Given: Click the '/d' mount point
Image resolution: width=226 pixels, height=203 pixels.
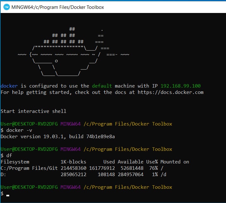Looking at the screenshot, I should [163, 175].
